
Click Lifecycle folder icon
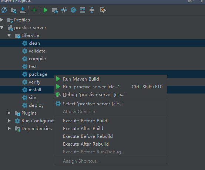coord(17,36)
